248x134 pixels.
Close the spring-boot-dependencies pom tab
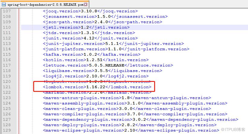click(x=86, y=5)
